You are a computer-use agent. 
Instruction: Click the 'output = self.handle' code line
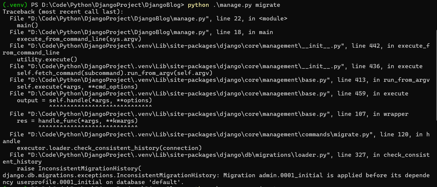coord(84,100)
